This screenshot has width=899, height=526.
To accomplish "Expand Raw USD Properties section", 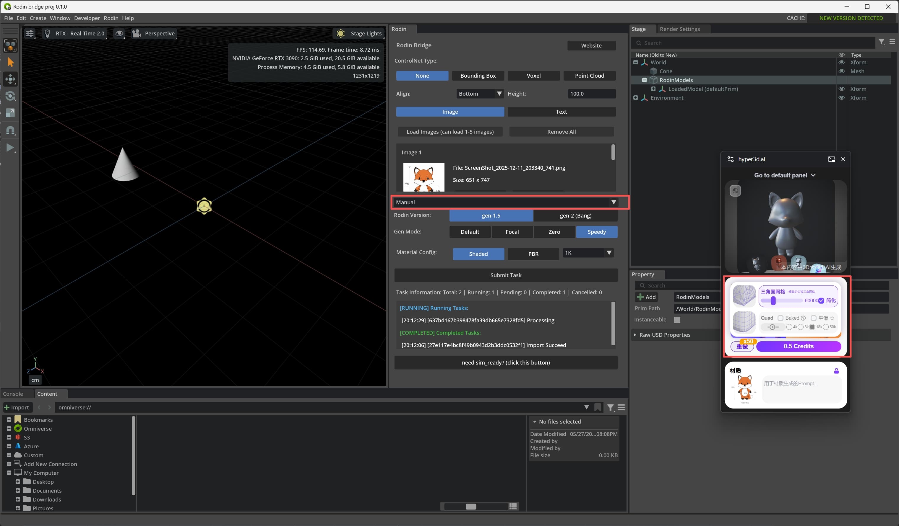I will 635,335.
